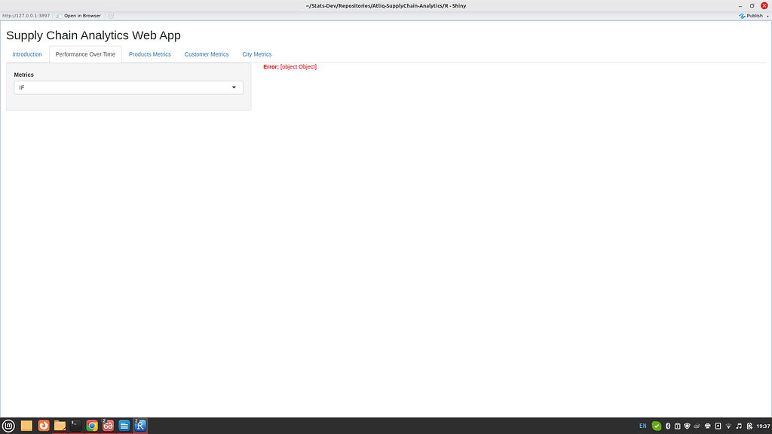Reload the Shiny app with refresh icon
This screenshot has width=772, height=434.
(x=112, y=15)
